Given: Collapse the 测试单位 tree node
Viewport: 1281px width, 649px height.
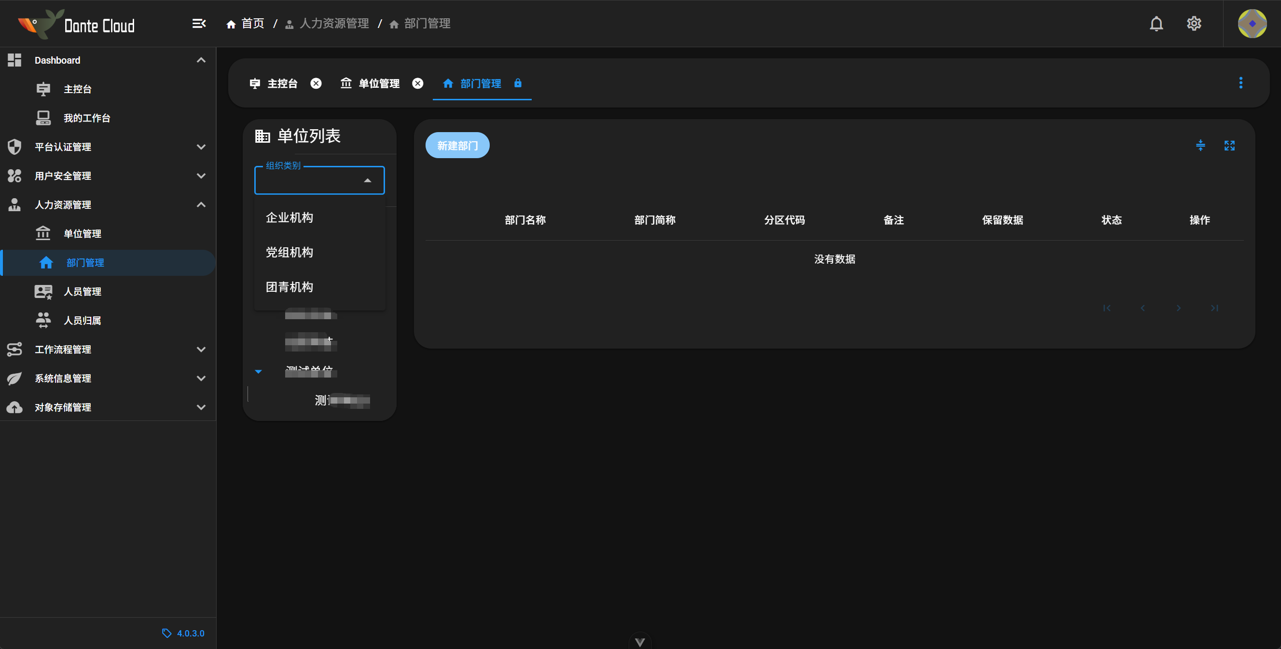Looking at the screenshot, I should pyautogui.click(x=258, y=371).
